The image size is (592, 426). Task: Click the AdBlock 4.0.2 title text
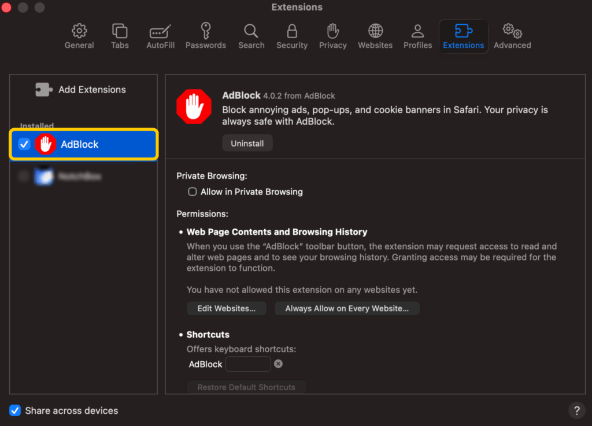point(279,95)
